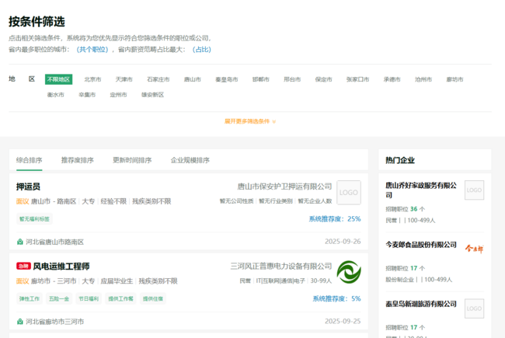Click the 秦皇岛新澜旅游 logo placeholder

coord(474,308)
